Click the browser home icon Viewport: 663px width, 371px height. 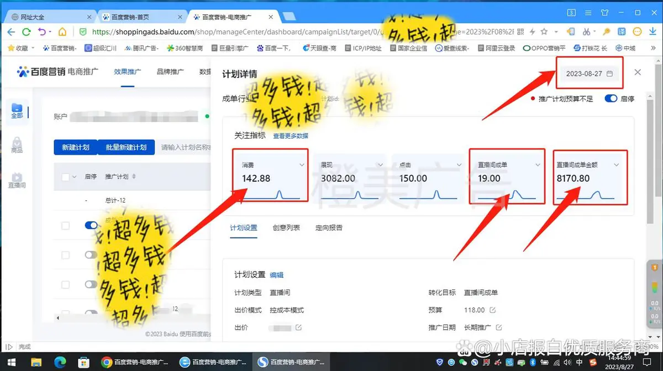[x=62, y=32]
